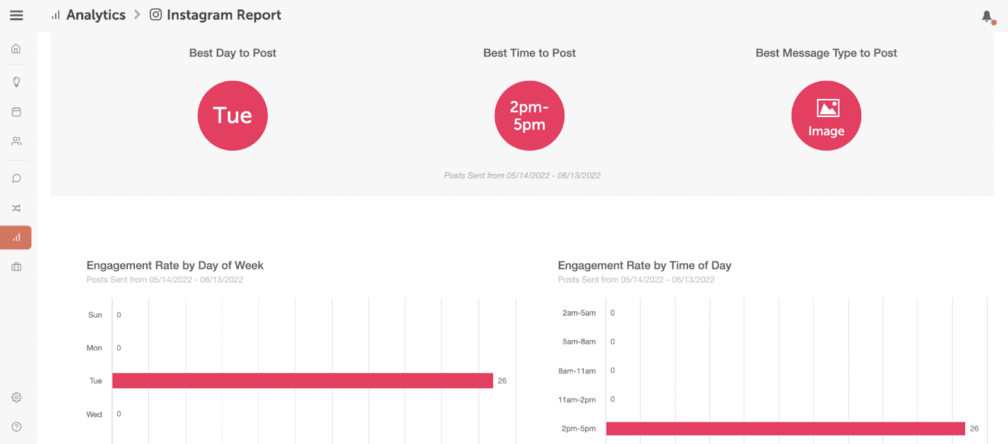View notifications via the bell icon
Viewport: 1008px width, 444px height.
coord(987,16)
